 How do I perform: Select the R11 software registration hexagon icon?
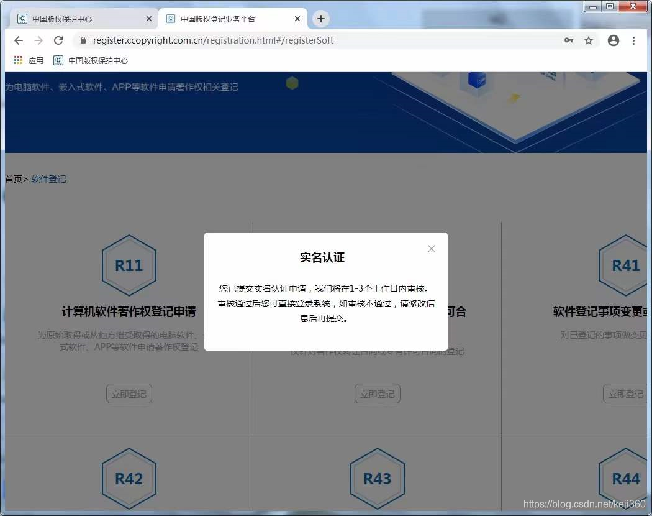click(x=129, y=265)
